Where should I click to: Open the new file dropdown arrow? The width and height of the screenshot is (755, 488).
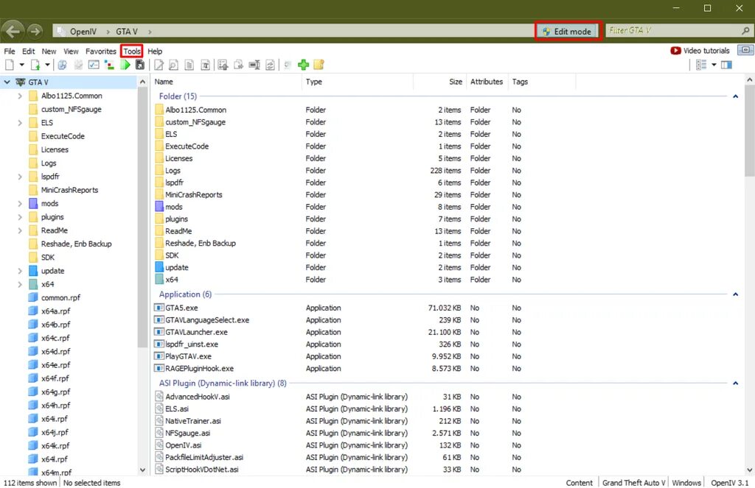pyautogui.click(x=21, y=65)
